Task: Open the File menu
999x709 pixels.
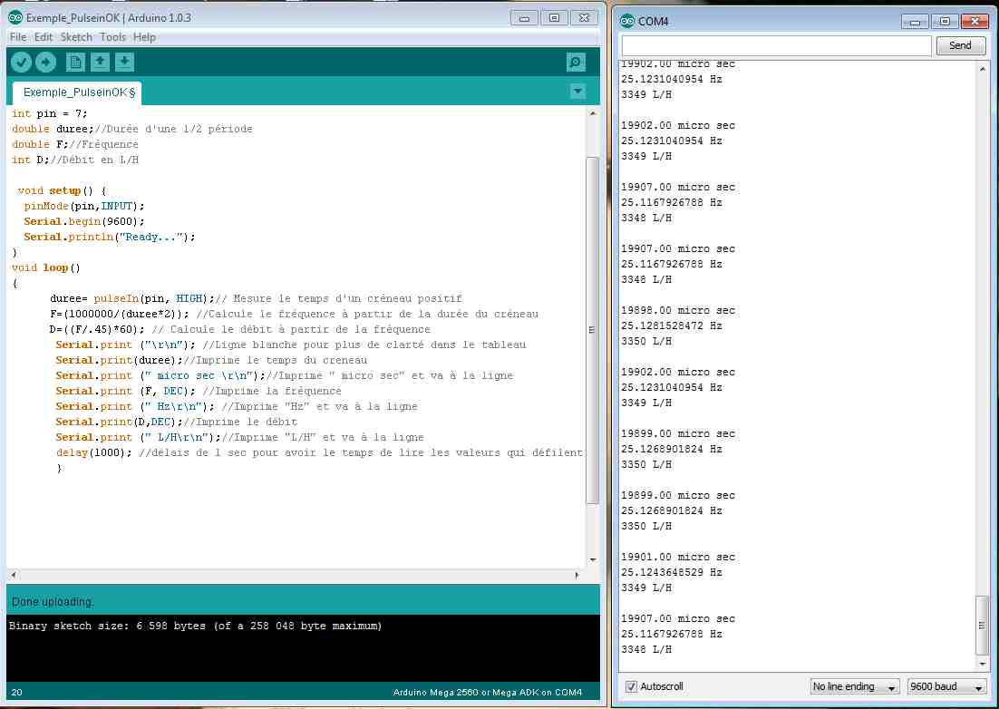Action: click(17, 37)
